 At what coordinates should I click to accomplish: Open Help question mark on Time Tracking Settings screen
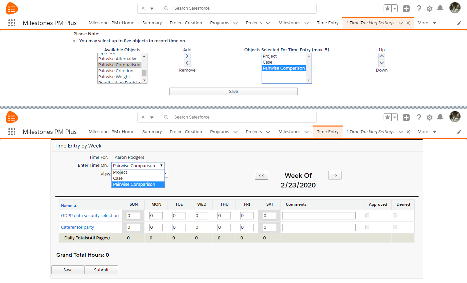[x=419, y=9]
